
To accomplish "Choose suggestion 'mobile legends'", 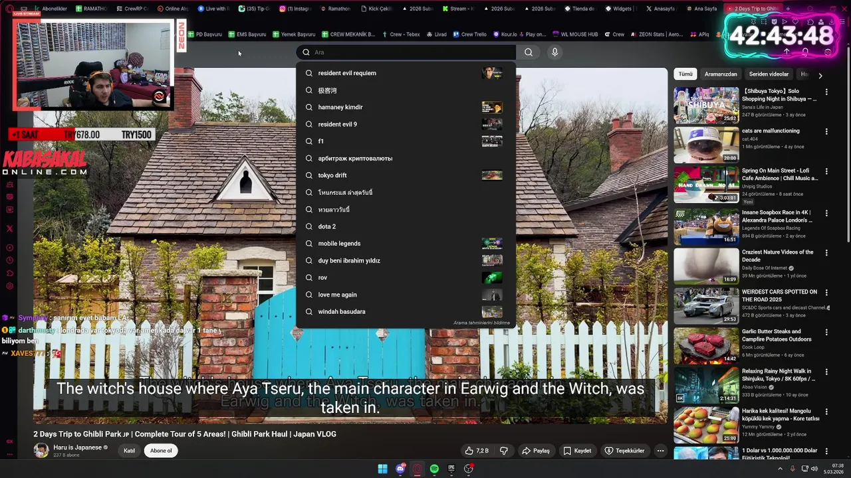I will pyautogui.click(x=406, y=244).
